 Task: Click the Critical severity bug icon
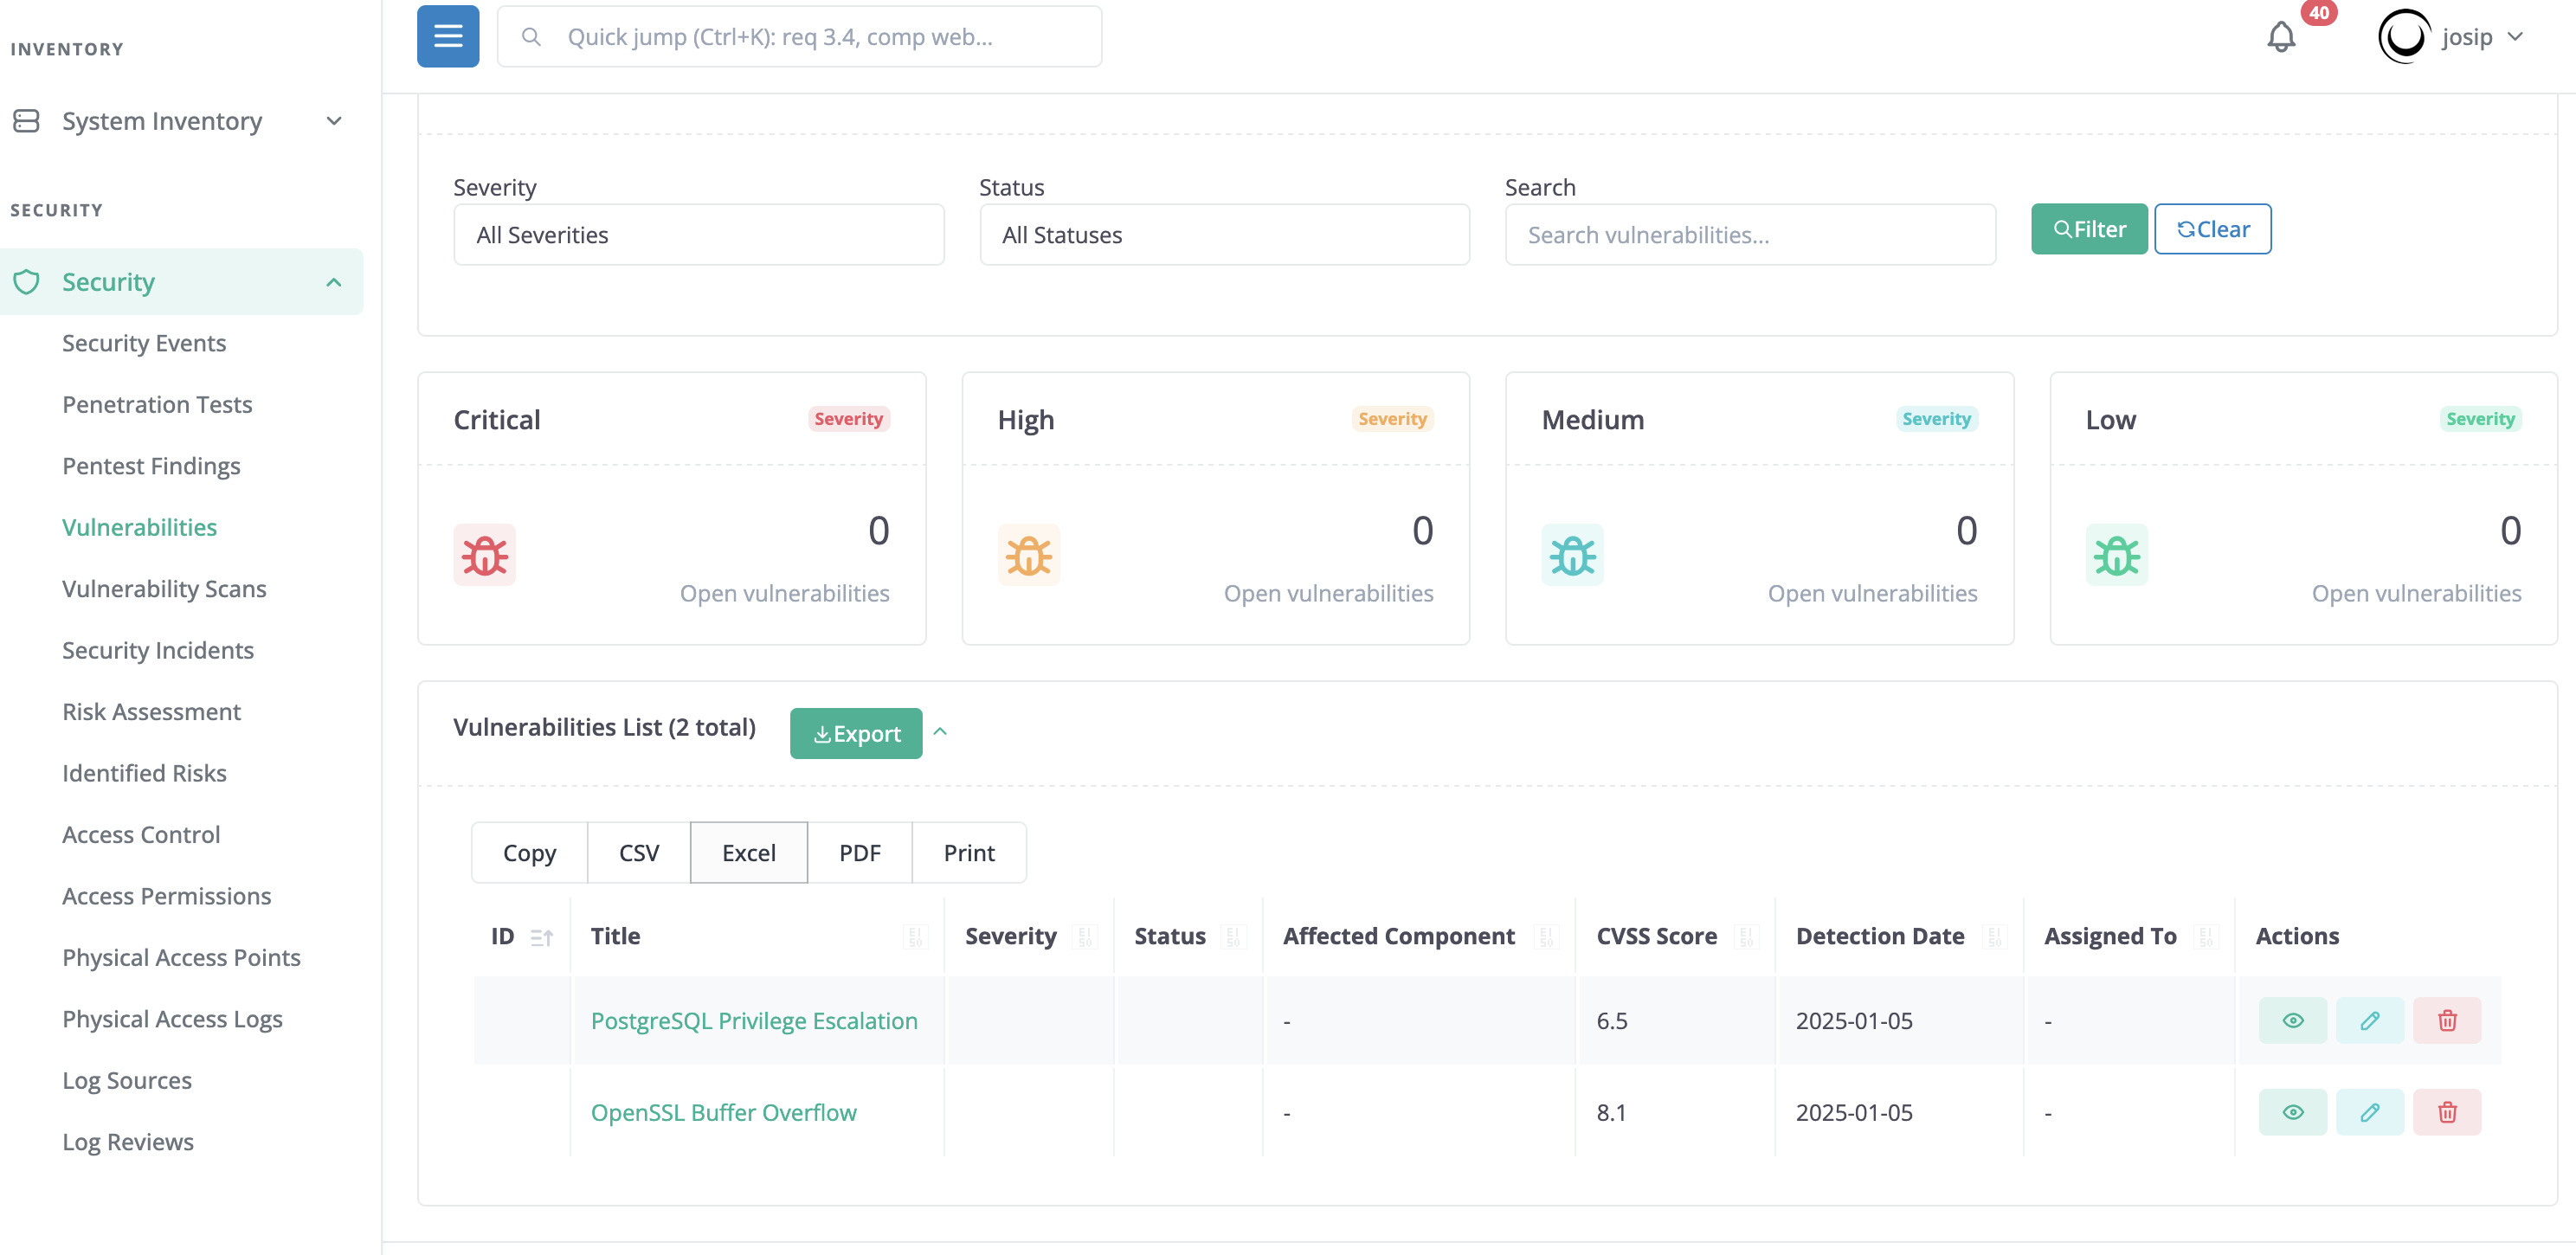tap(484, 553)
